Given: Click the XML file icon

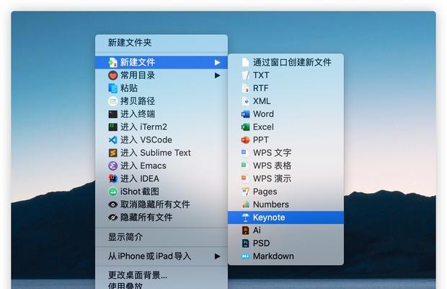Looking at the screenshot, I should (245, 101).
